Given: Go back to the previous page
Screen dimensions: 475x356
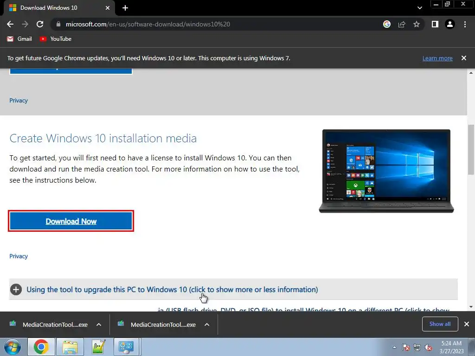Looking at the screenshot, I should pos(10,24).
